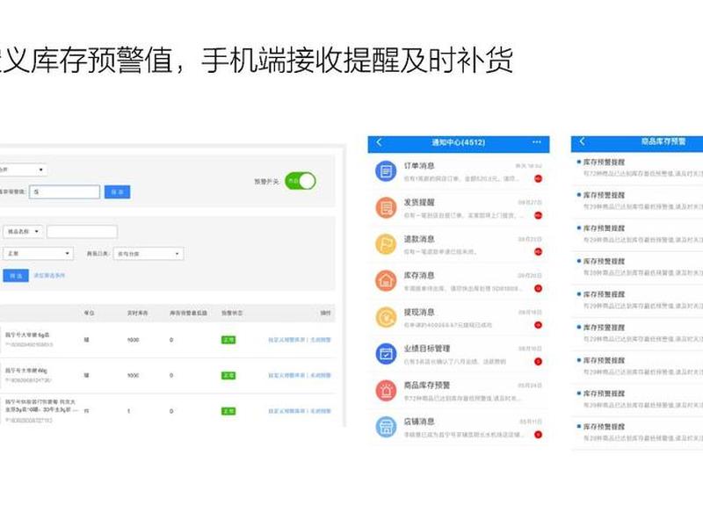Tap the red unread badge on 库存消息

click(x=538, y=288)
